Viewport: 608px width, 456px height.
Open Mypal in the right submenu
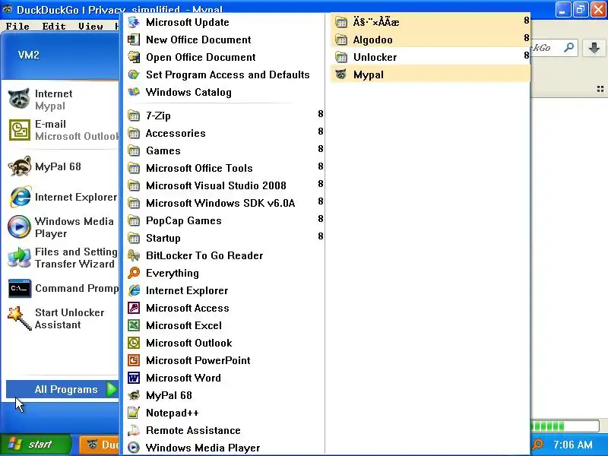429,74
